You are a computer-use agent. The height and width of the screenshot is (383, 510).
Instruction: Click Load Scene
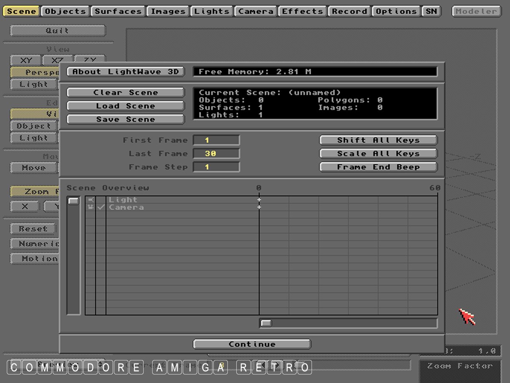pos(125,106)
